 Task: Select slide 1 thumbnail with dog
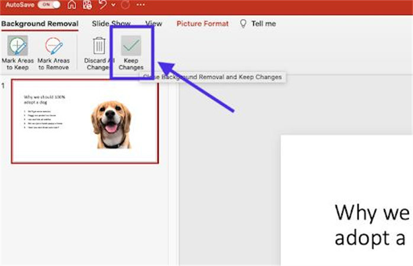point(85,122)
